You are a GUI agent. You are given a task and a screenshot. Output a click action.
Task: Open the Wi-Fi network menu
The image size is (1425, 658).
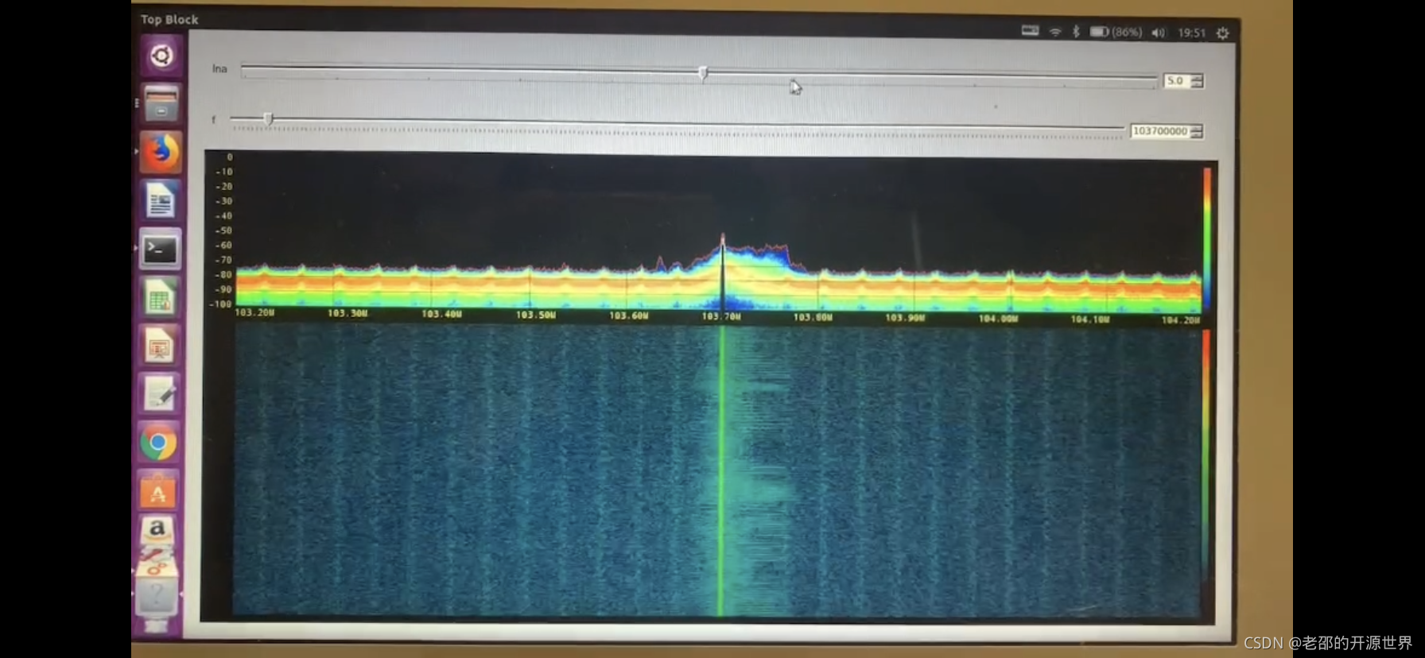1055,32
